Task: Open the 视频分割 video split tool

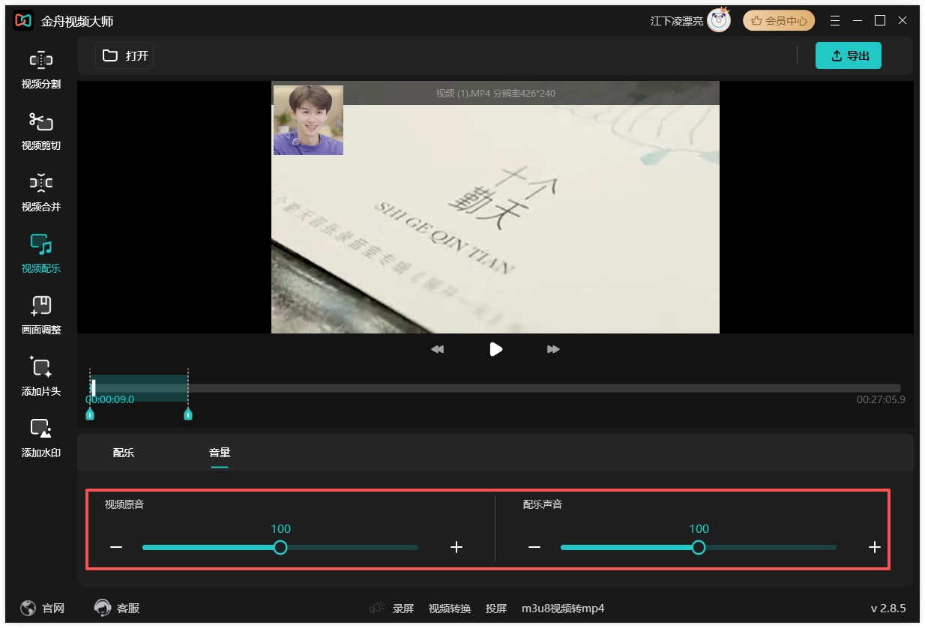Action: click(x=41, y=70)
